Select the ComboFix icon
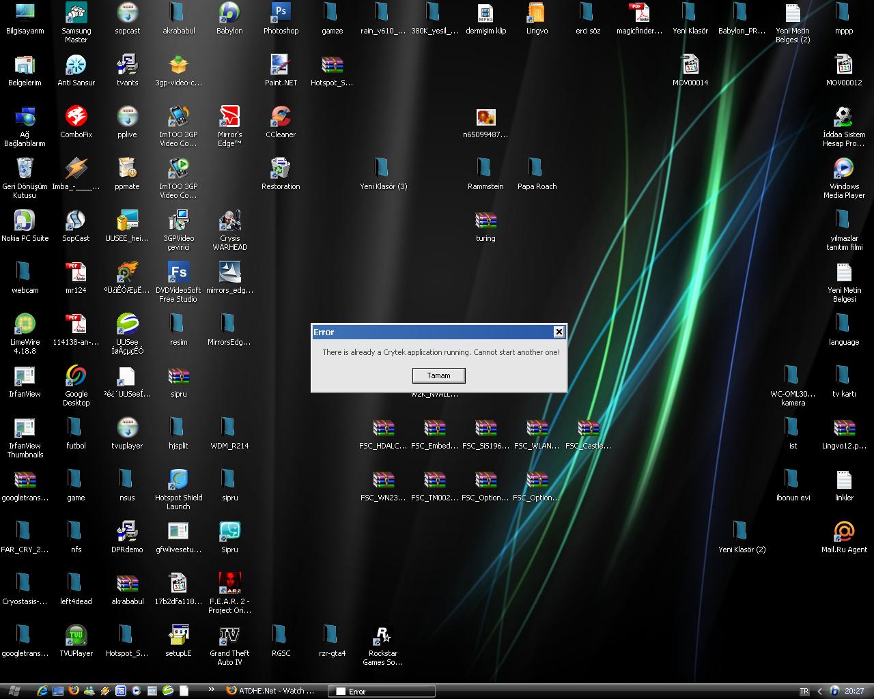This screenshot has height=699, width=874. 76,122
